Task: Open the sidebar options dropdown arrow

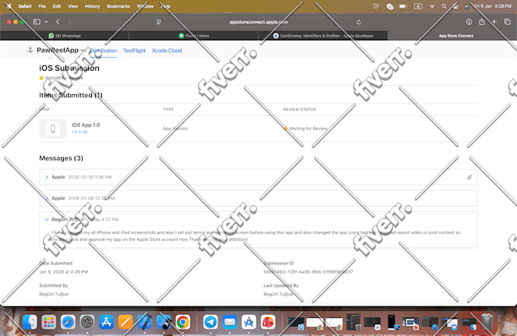Action: 46,22
